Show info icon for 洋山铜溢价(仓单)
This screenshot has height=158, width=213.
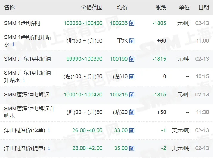49,130
